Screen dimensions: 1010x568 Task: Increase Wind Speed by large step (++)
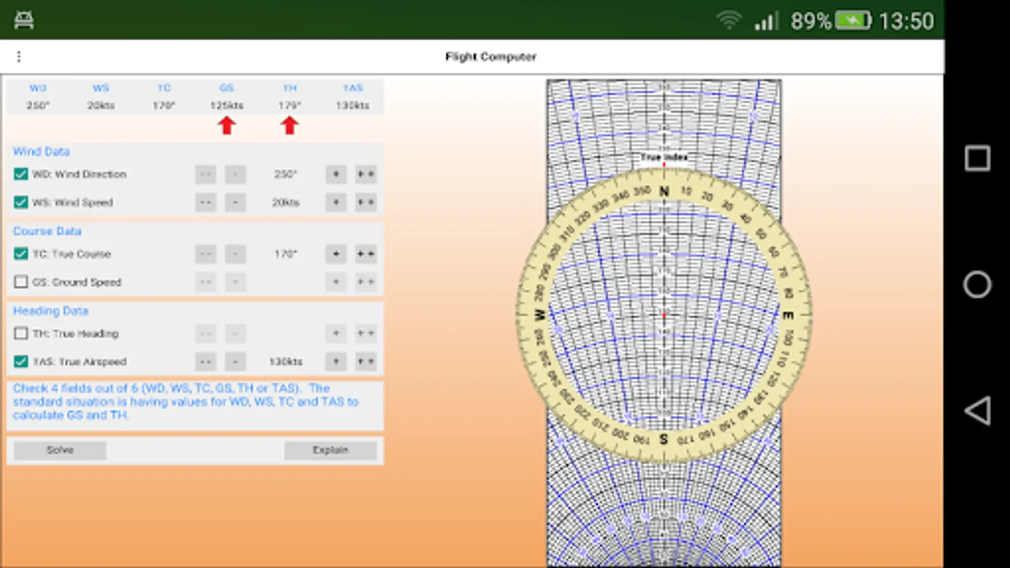[x=366, y=202]
